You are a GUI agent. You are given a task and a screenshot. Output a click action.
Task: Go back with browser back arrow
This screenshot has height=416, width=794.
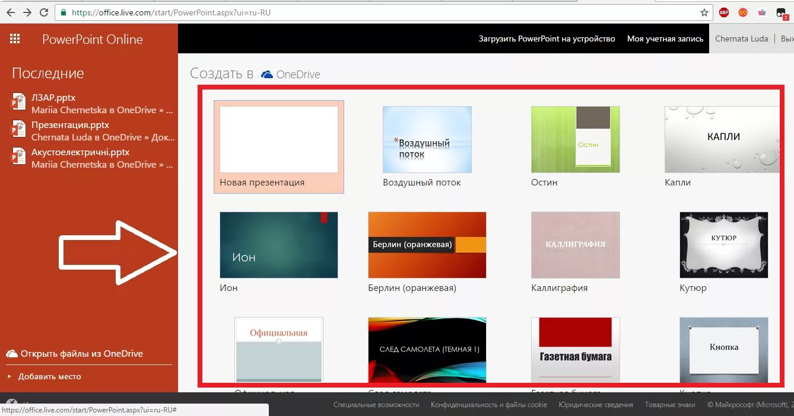[x=11, y=12]
